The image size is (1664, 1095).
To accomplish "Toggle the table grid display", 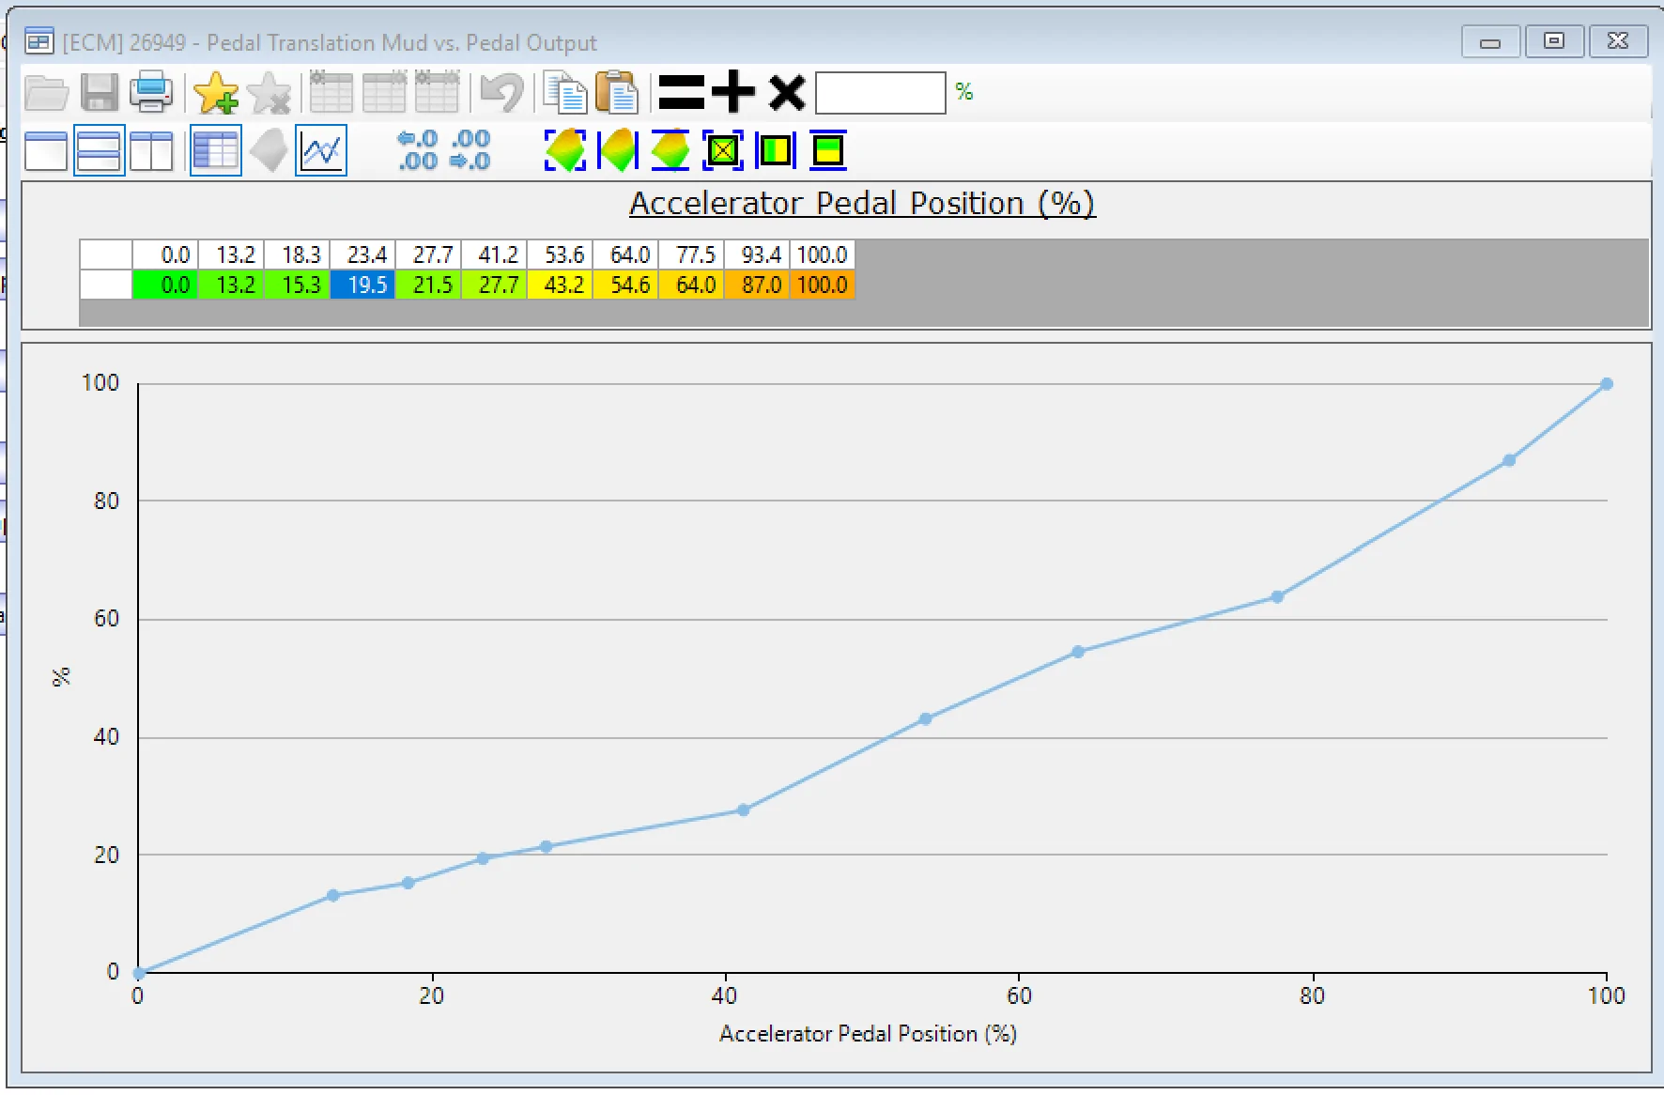I will tap(216, 151).
